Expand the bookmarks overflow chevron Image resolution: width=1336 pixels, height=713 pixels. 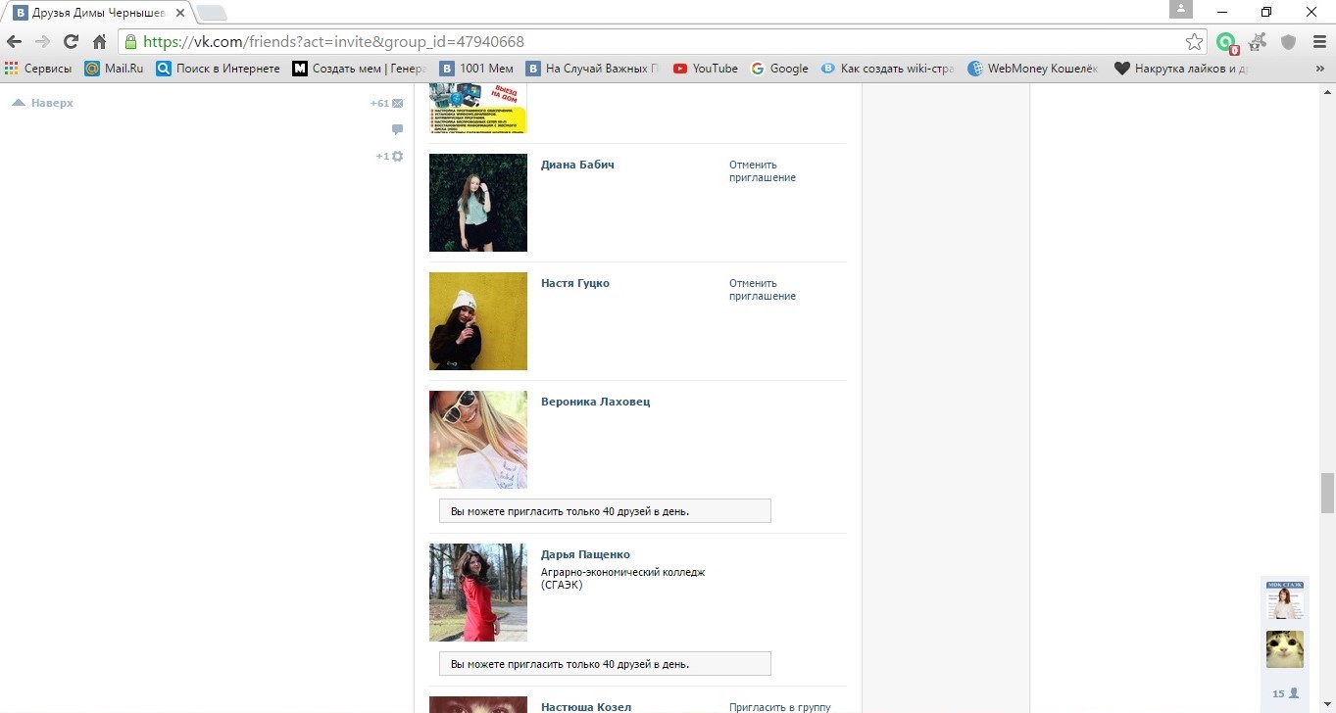click(1318, 69)
